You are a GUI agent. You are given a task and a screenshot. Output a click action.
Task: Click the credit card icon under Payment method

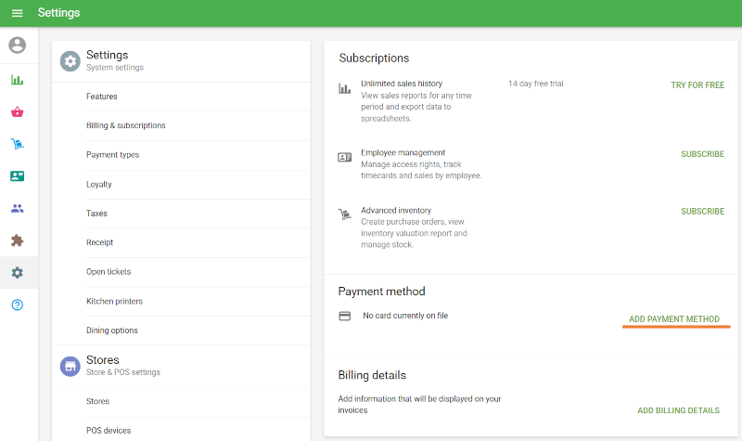coord(344,316)
